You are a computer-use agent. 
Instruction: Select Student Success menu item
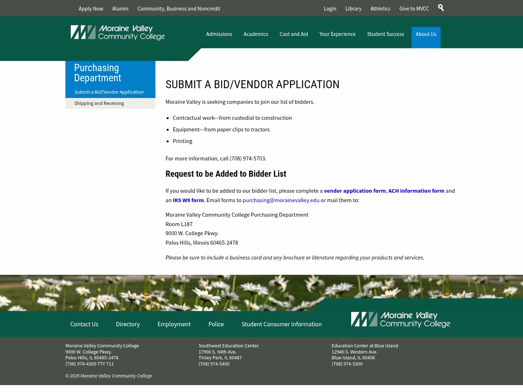coord(386,34)
